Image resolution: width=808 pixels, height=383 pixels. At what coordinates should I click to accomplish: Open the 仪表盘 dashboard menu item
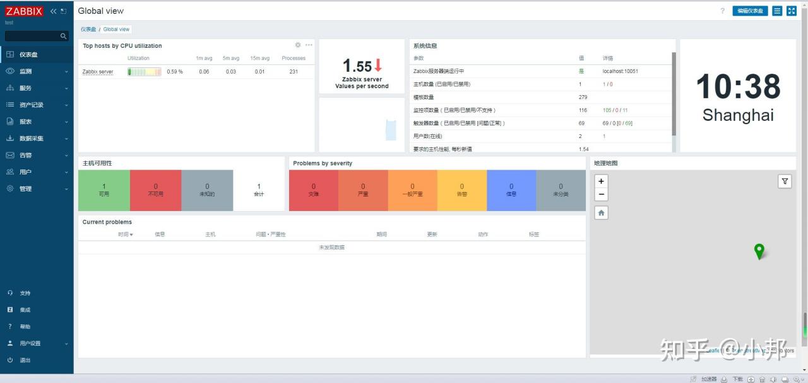(x=37, y=55)
